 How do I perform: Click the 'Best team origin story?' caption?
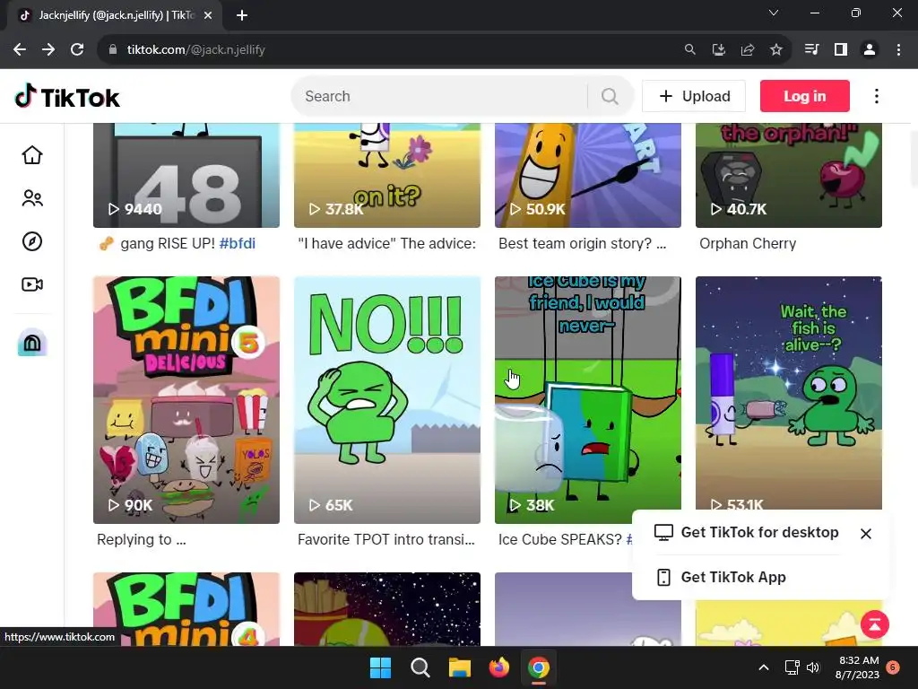click(582, 244)
